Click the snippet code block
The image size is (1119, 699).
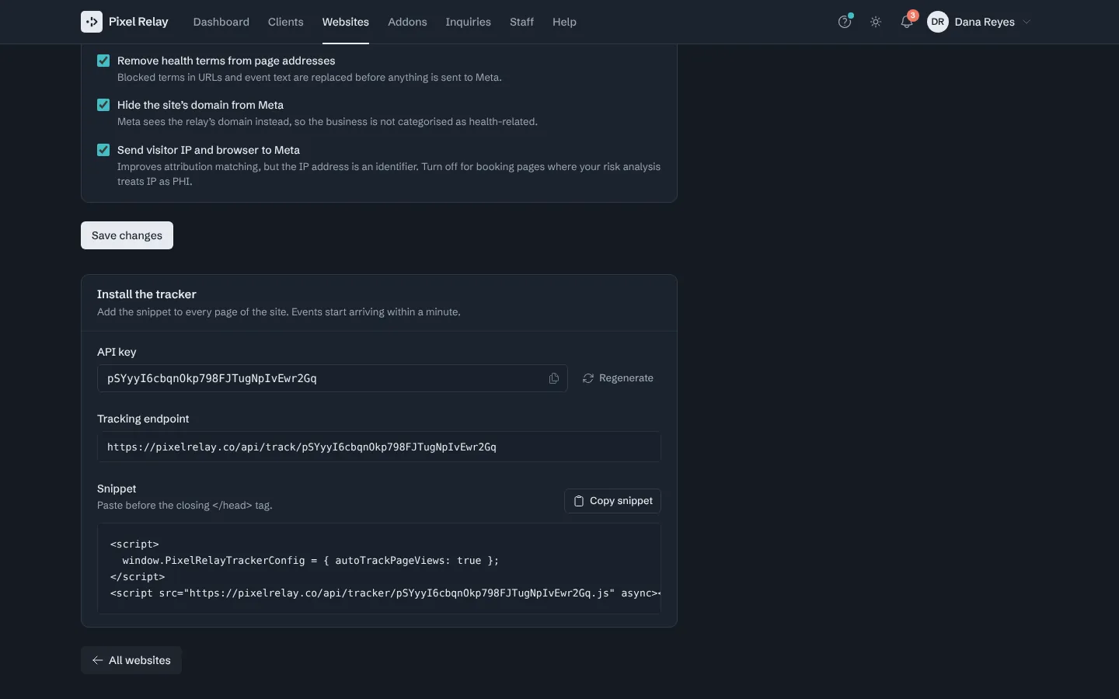point(379,569)
